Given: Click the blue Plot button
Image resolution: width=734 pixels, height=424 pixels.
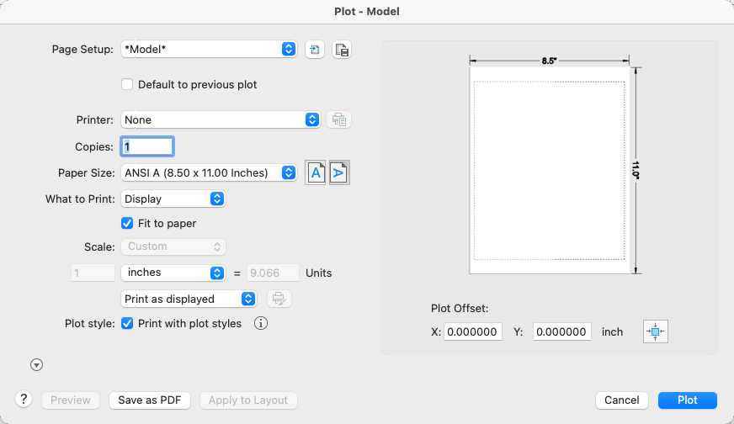Looking at the screenshot, I should 687,400.
